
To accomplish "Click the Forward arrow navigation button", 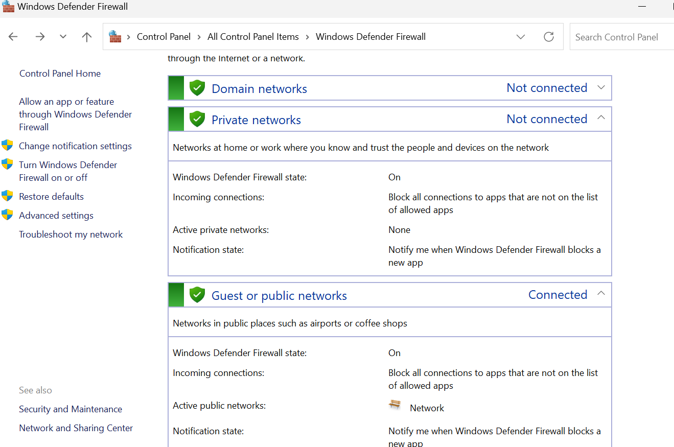I will point(40,37).
